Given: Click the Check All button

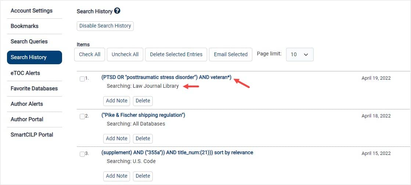Looking at the screenshot, I should pyautogui.click(x=90, y=54).
